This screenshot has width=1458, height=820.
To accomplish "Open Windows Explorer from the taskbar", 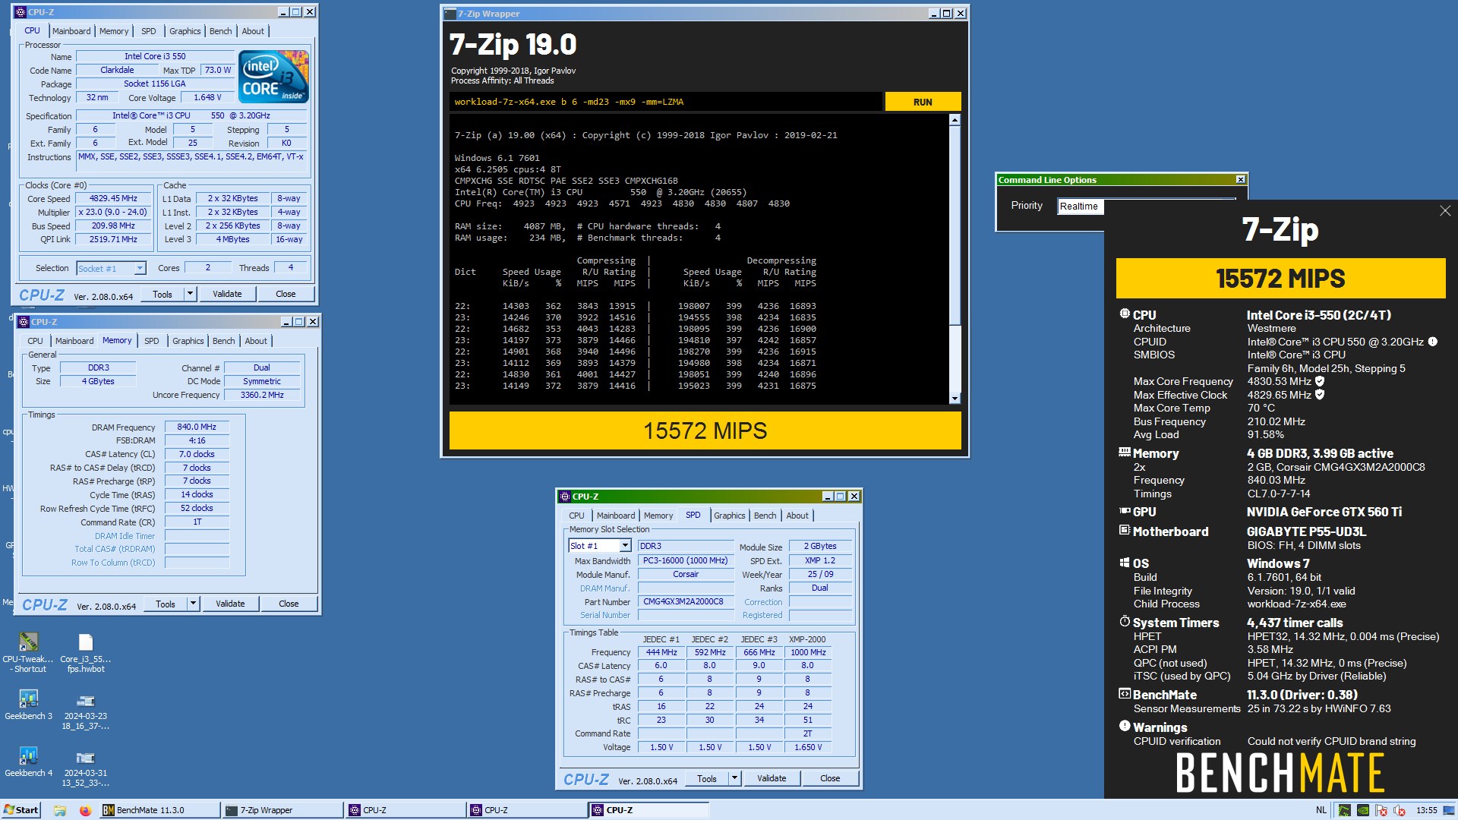I will (x=60, y=810).
